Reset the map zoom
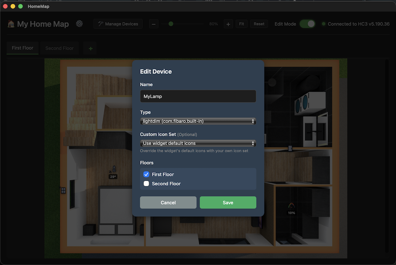The image size is (396, 265). 259,24
